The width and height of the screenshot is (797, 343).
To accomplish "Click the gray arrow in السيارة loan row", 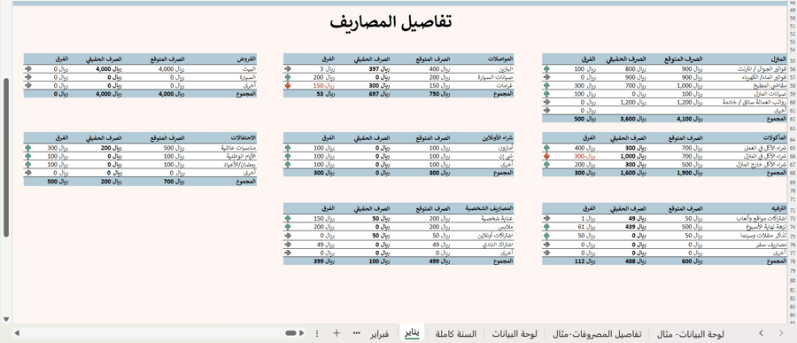I will pos(28,77).
